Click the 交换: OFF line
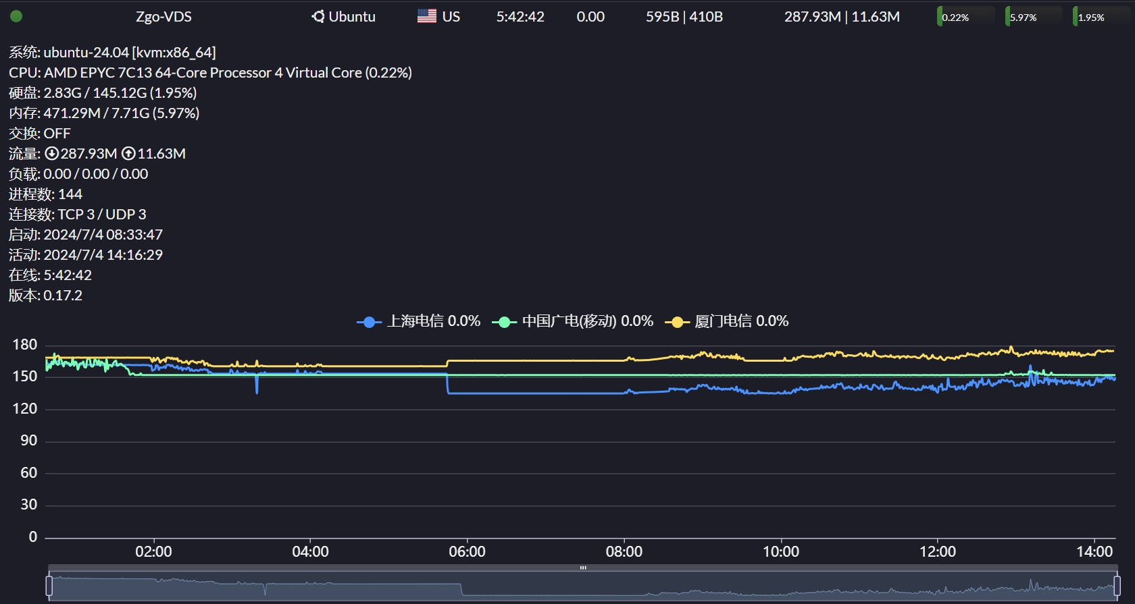 [39, 134]
